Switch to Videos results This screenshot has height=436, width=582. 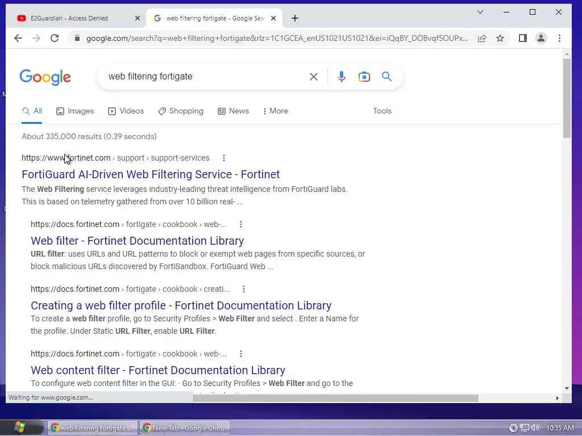[126, 111]
